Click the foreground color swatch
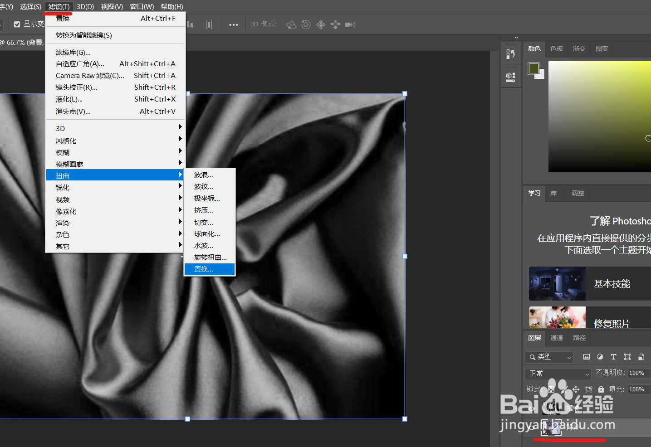 pyautogui.click(x=534, y=68)
